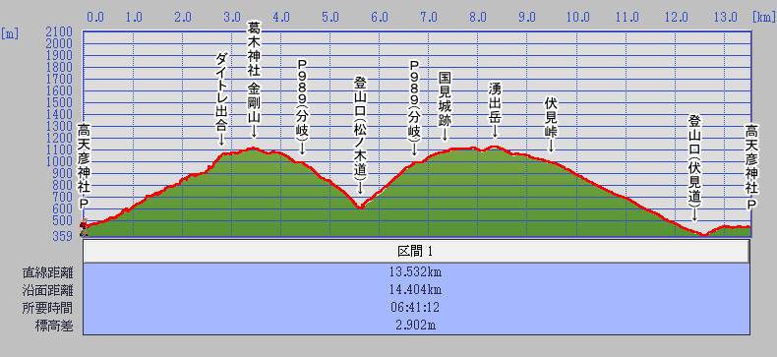Image resolution: width=777 pixels, height=357 pixels.
Task: Click the second P989(分岐) label near 7 km
Action: tap(414, 108)
